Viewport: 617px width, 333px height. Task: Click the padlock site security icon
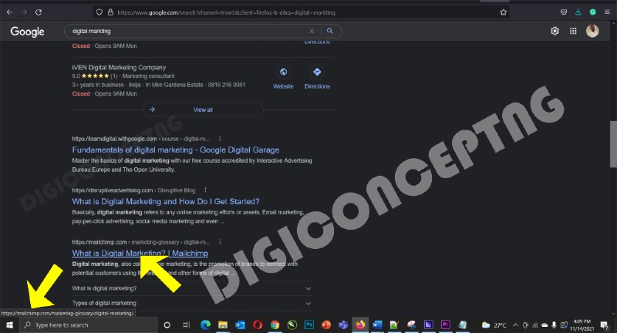[x=110, y=12]
